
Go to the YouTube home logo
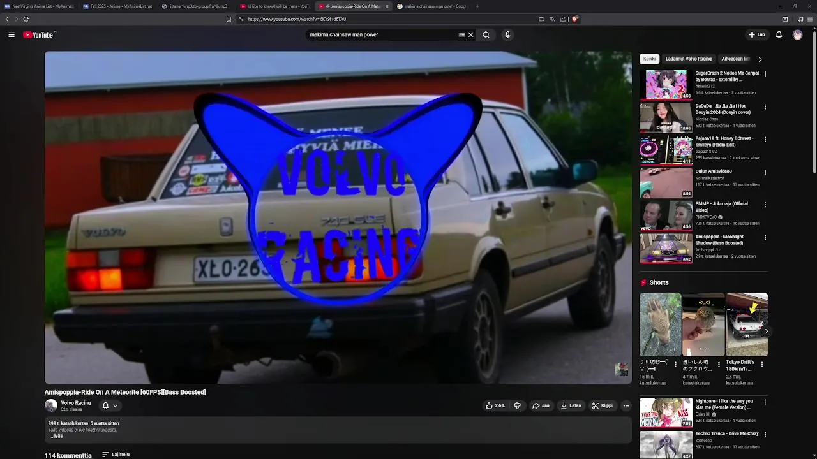[x=40, y=35]
